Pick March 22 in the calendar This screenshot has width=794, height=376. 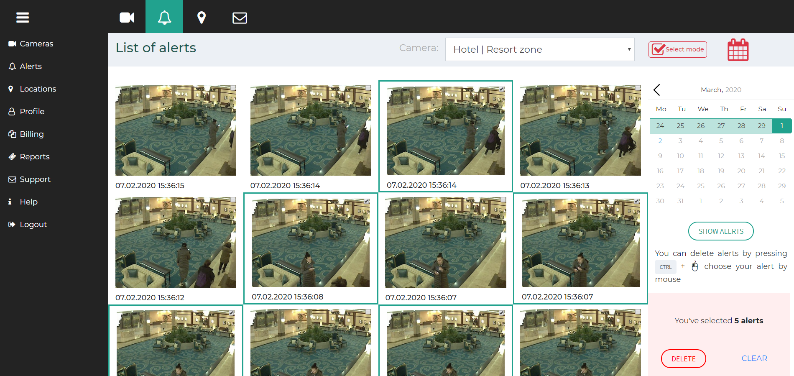(x=782, y=171)
